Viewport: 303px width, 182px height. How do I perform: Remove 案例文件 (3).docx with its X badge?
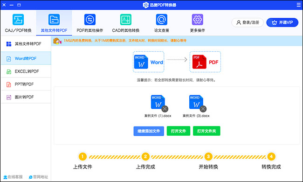click(203, 109)
